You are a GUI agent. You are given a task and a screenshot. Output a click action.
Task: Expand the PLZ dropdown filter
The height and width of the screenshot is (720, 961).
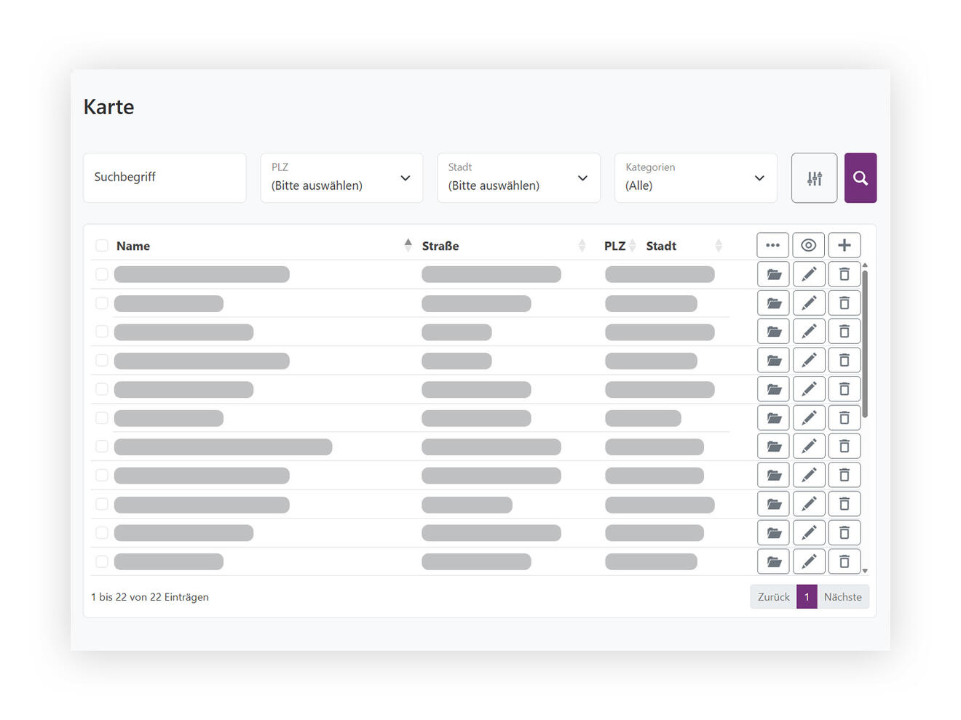pyautogui.click(x=341, y=177)
